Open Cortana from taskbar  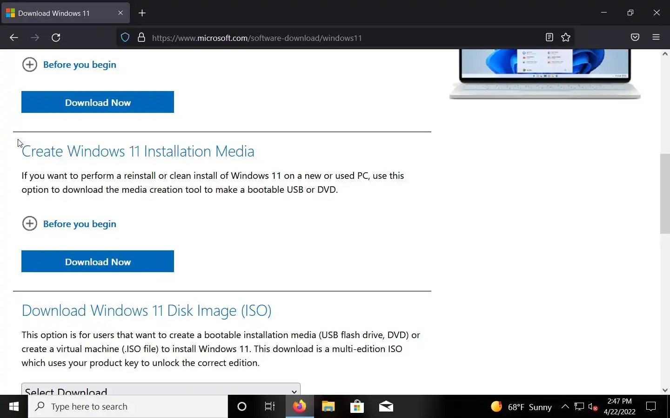[242, 407]
